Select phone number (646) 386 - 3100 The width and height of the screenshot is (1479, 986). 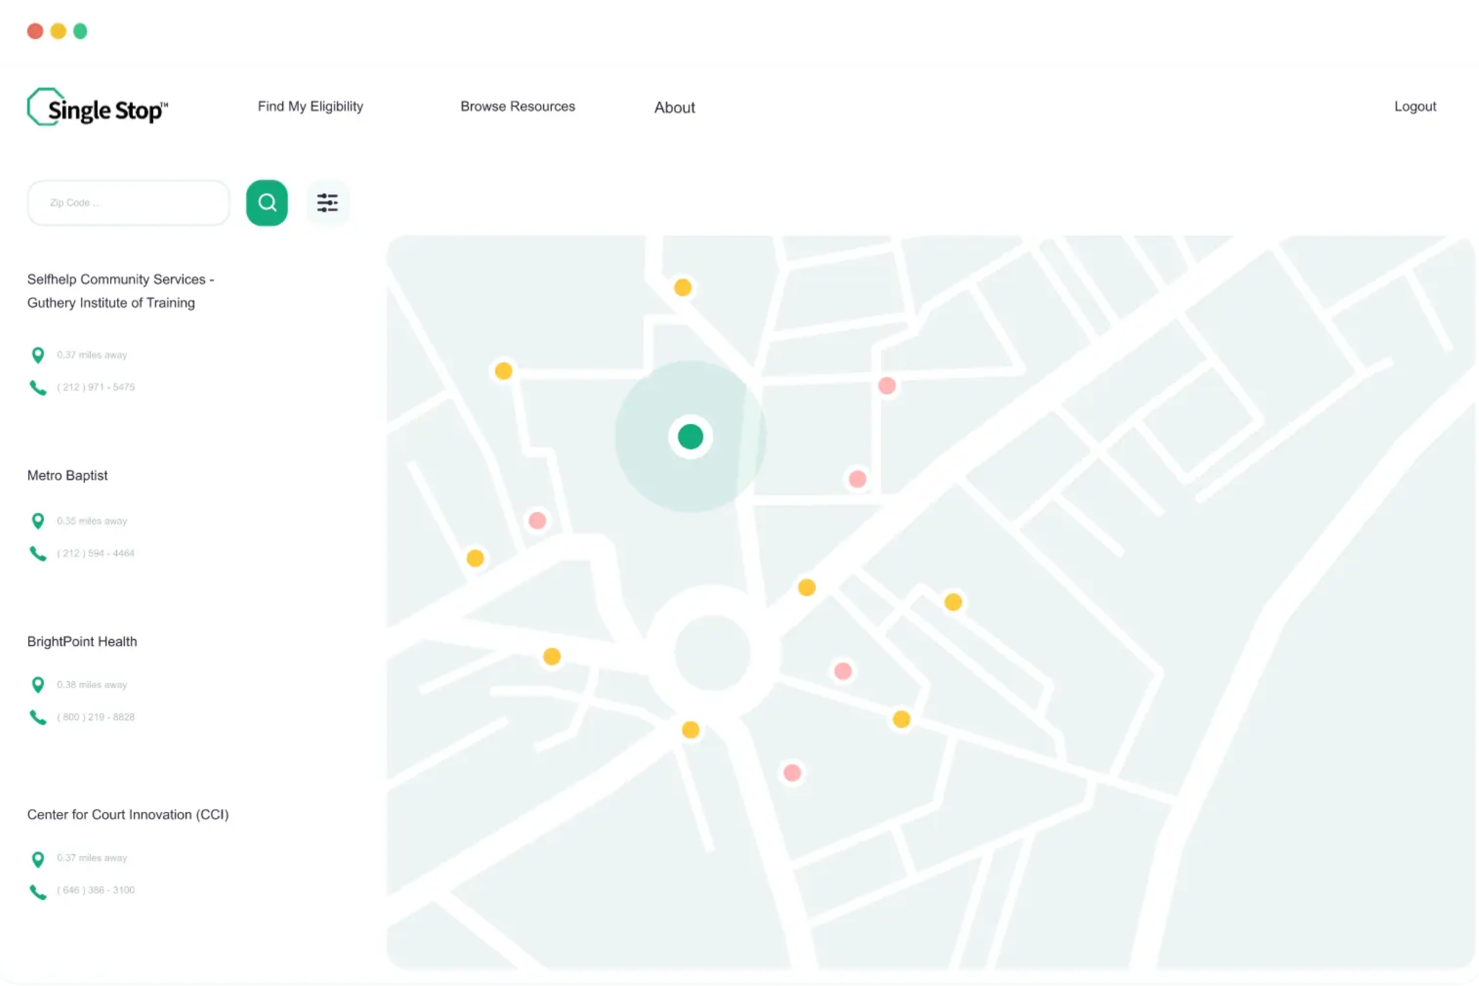click(96, 890)
